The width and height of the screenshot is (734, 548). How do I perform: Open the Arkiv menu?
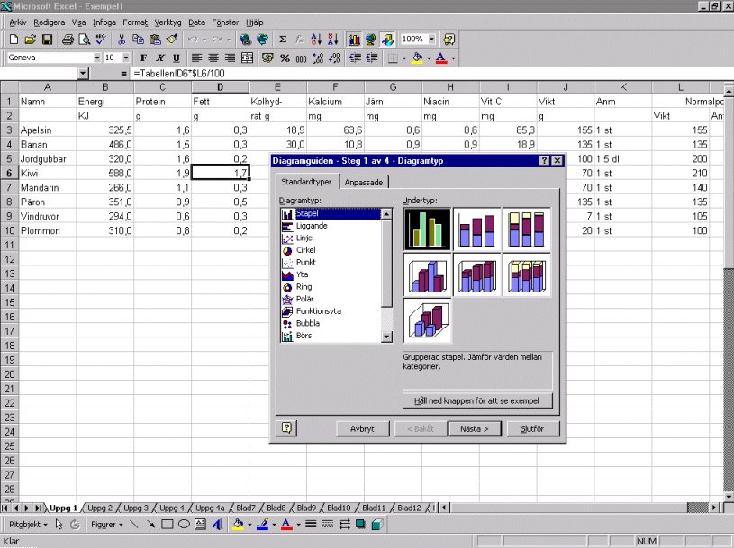click(18, 22)
